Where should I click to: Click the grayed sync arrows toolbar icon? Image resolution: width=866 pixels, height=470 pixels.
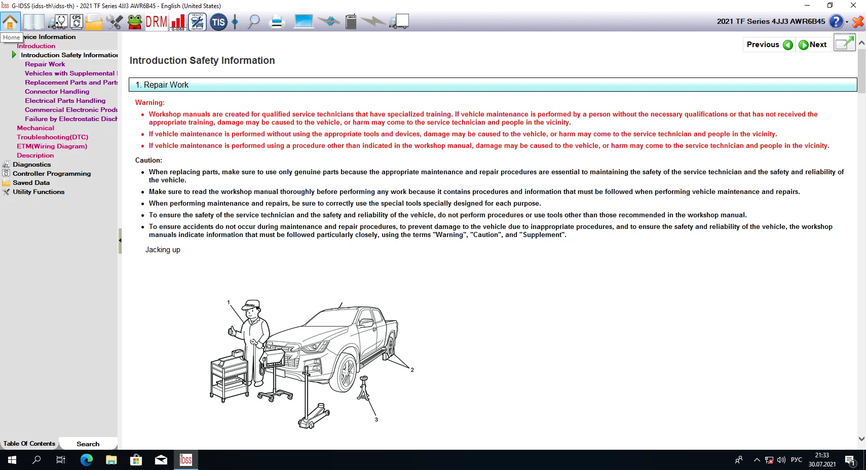point(329,22)
